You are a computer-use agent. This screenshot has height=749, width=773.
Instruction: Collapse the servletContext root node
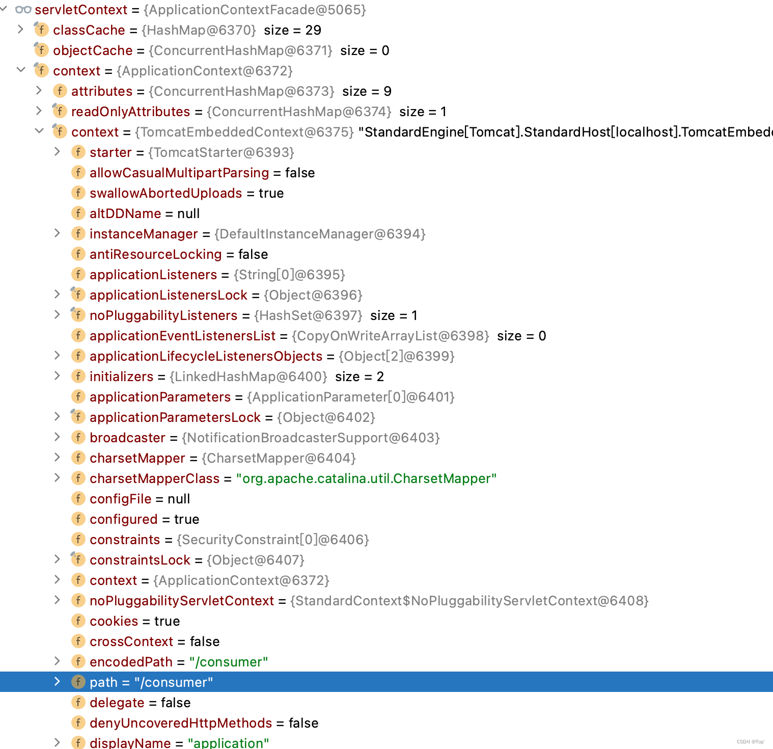pyautogui.click(x=3, y=9)
